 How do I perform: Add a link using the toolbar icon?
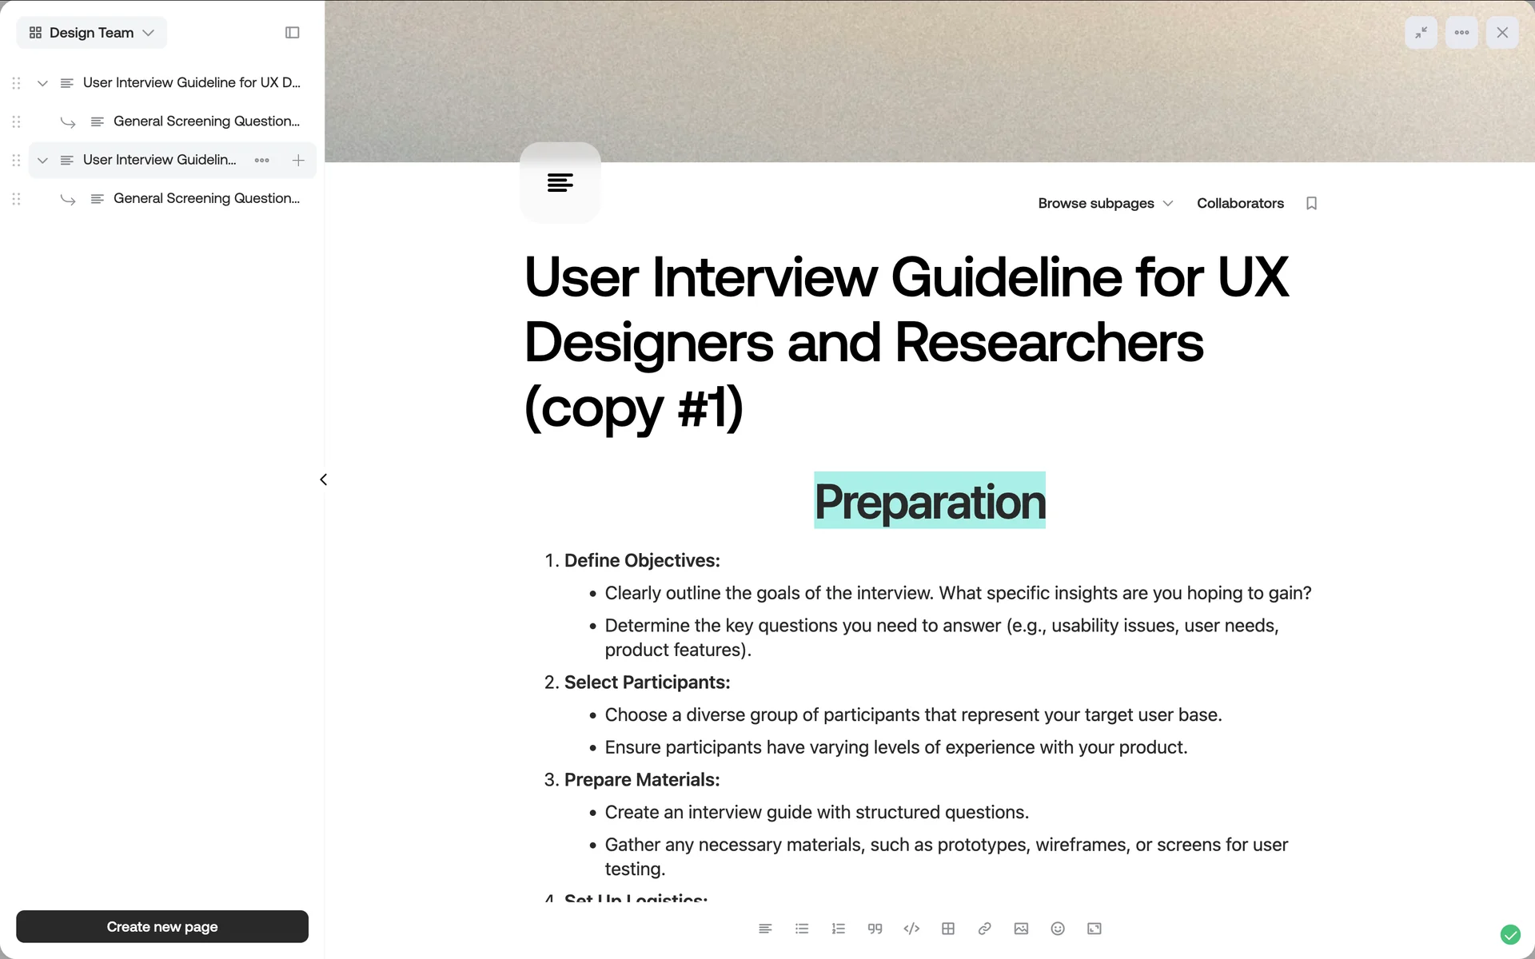point(984,929)
